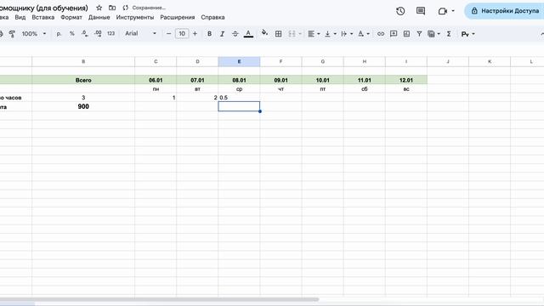Open the text wrapping dropdown

click(x=347, y=34)
